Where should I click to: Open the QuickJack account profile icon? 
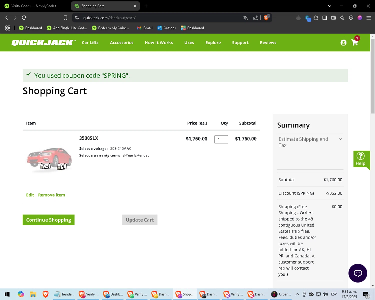point(343,43)
